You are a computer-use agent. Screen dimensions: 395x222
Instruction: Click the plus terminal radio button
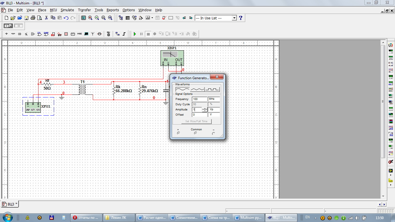point(178,133)
